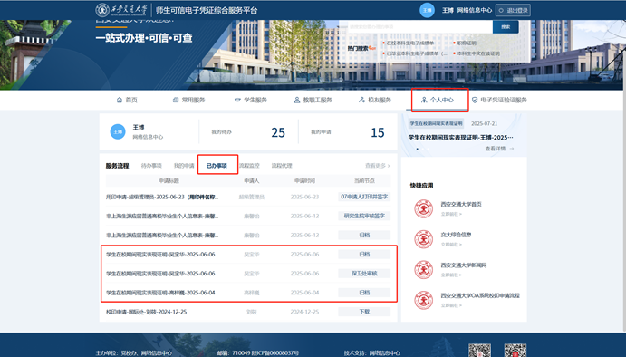Click 查看详情 on the notice card
This screenshot has width=626, height=357.
[x=499, y=149]
